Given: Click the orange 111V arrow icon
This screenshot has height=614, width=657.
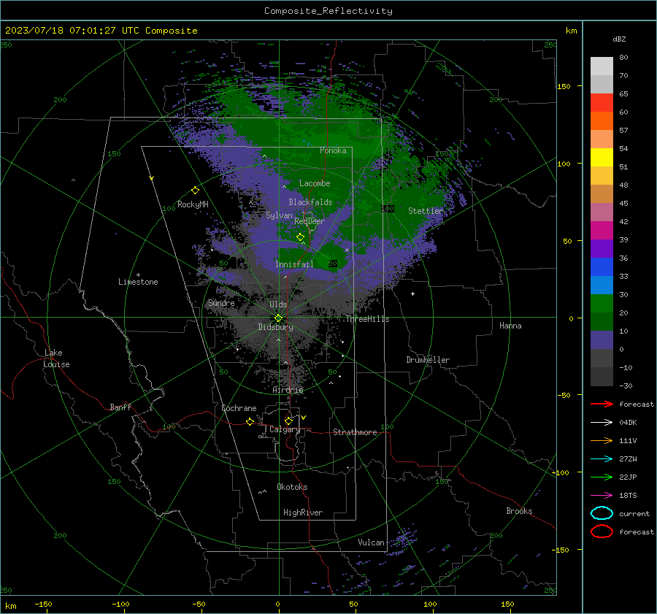Looking at the screenshot, I should coord(602,440).
